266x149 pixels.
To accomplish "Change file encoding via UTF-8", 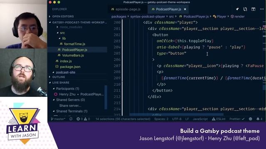I will (x=177, y=119).
